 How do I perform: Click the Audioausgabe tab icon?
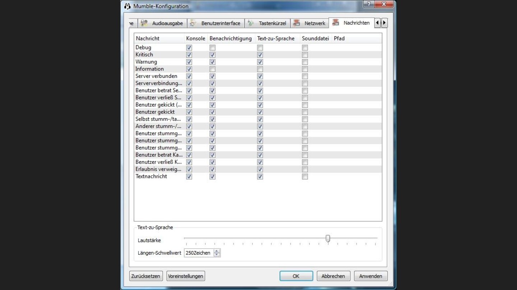[144, 23]
